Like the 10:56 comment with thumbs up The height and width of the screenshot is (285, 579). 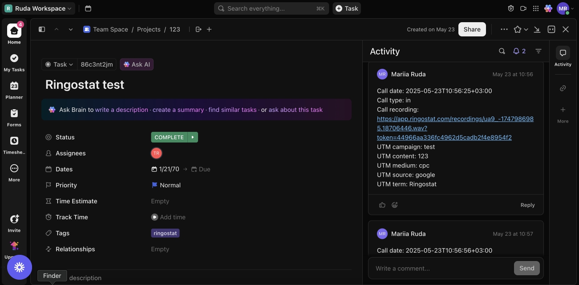382,205
